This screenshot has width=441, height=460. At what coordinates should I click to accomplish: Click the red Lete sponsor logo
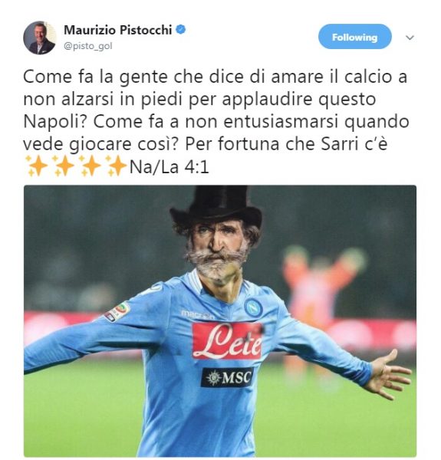pyautogui.click(x=227, y=341)
